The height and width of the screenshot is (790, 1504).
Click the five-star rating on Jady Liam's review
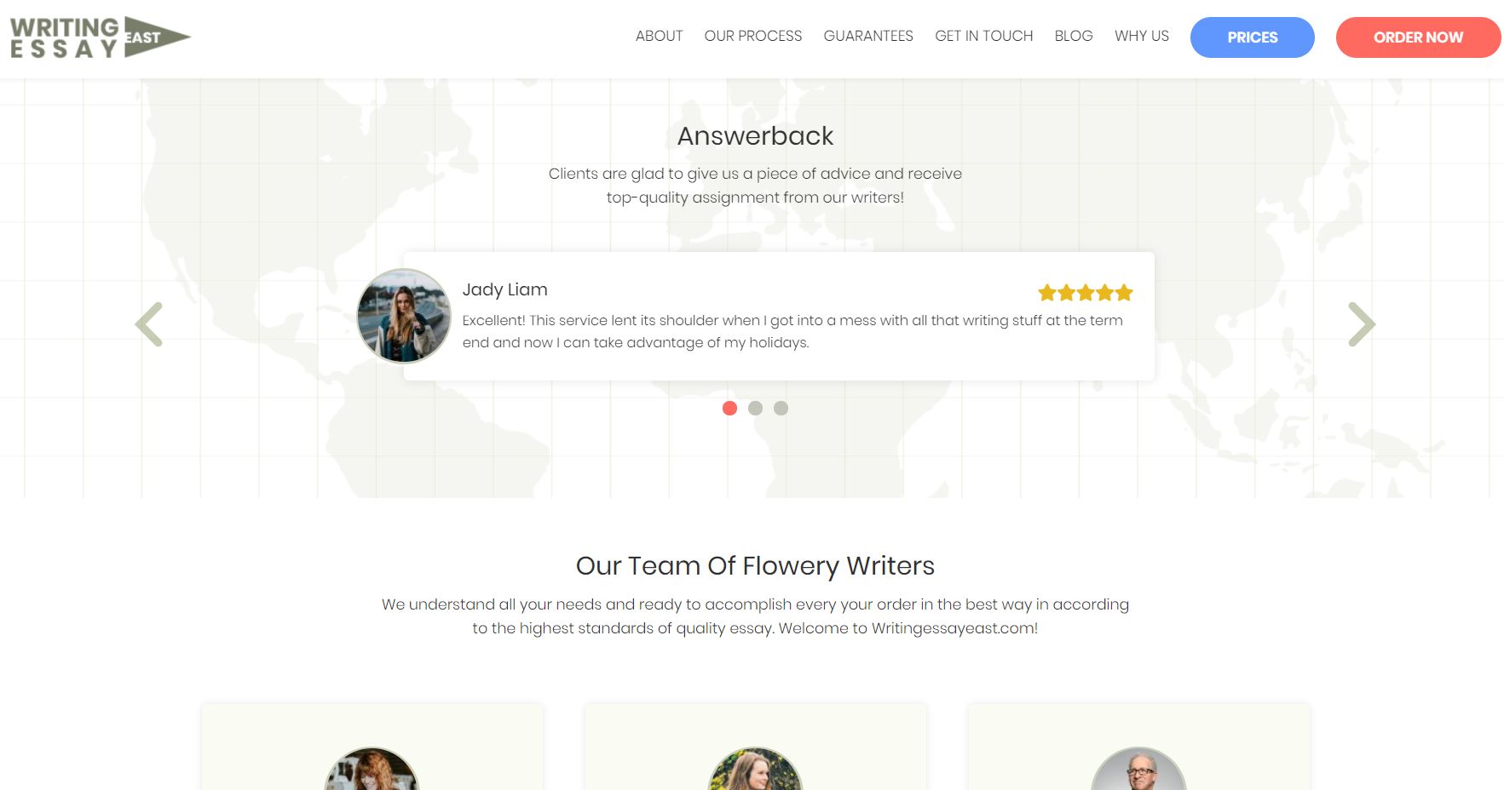(x=1085, y=293)
